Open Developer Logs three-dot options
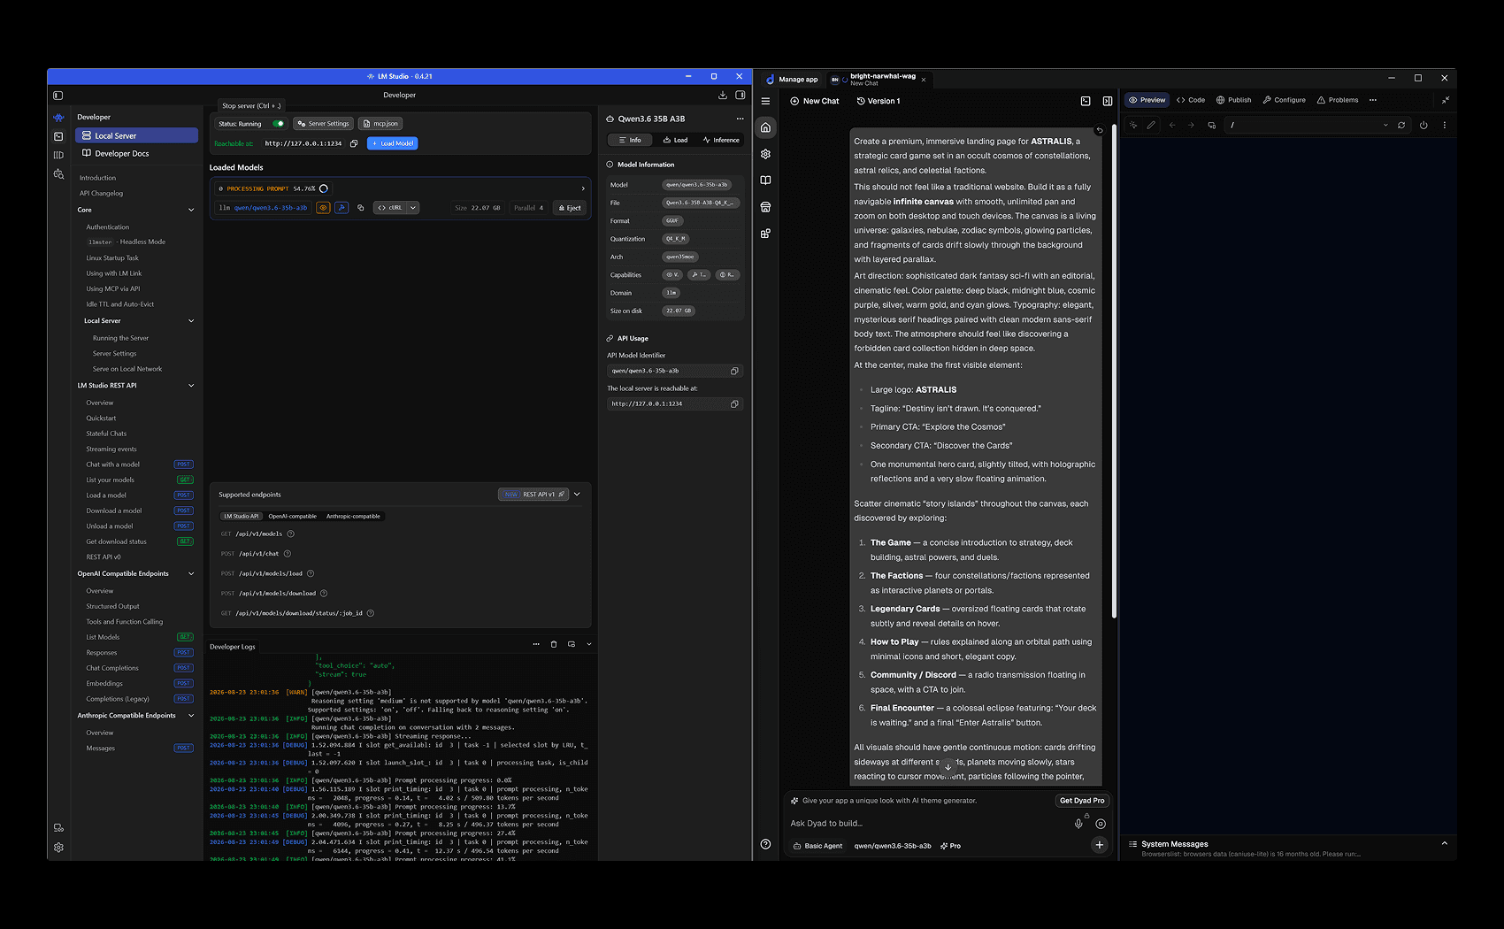1504x929 pixels. (x=536, y=644)
